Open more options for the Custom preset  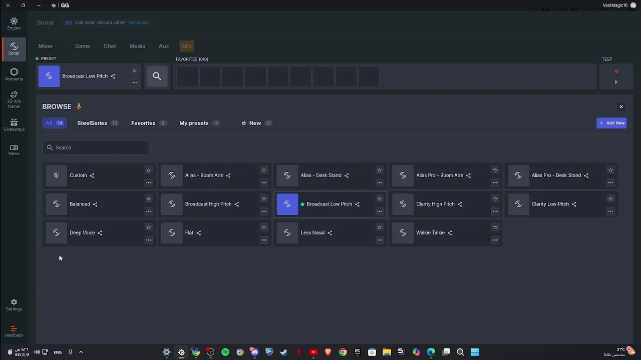pyautogui.click(x=148, y=182)
